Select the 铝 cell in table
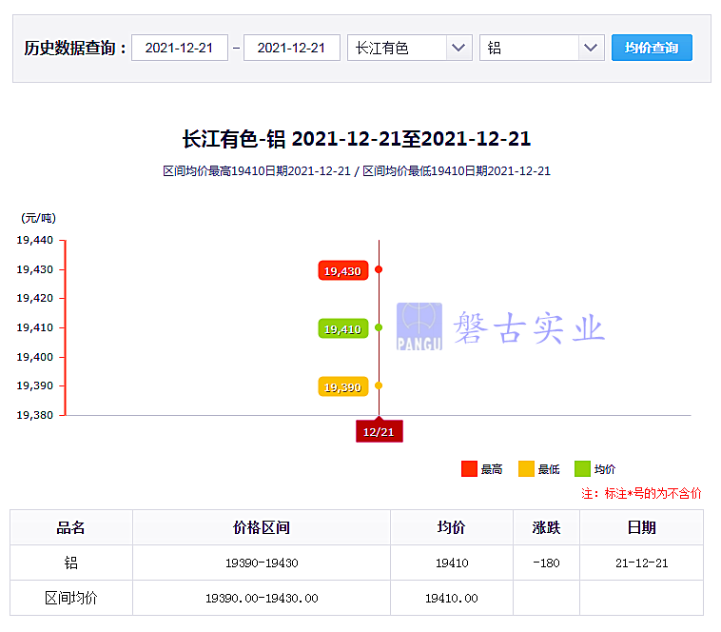Image resolution: width=721 pixels, height=632 pixels. (70, 563)
